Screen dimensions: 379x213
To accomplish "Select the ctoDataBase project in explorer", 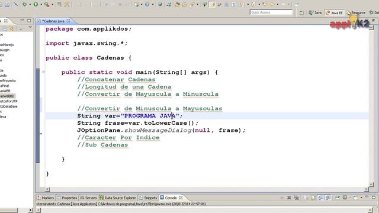I will tap(9, 106).
